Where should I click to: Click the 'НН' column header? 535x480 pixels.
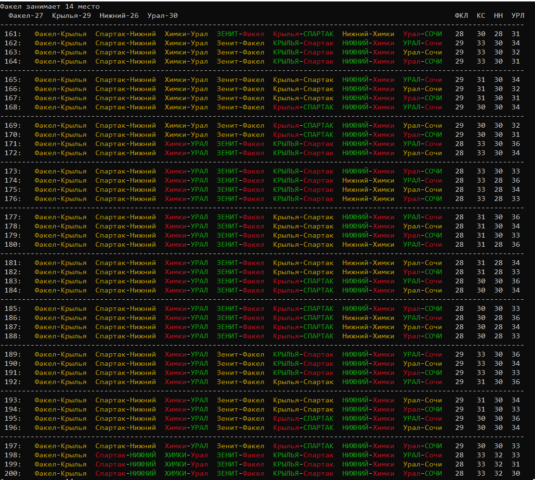[x=498, y=16]
